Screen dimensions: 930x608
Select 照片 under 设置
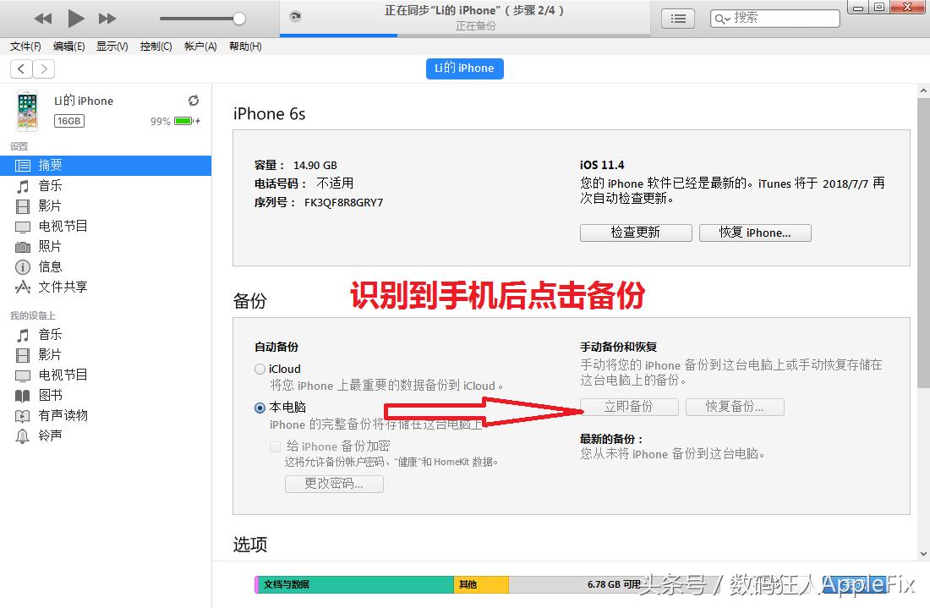click(49, 246)
